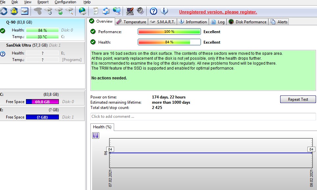The width and height of the screenshot is (317, 190).
Task: Click the left 84 data point on chart
Action: [x=110, y=149]
